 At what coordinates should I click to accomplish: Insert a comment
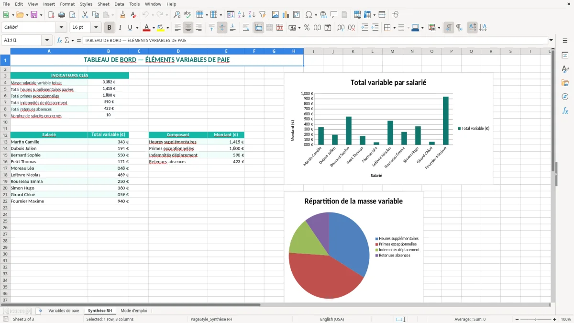[334, 15]
